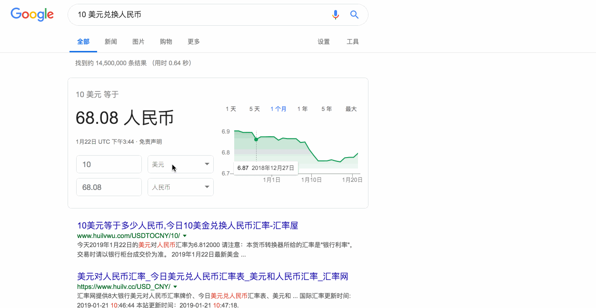Show 1 年 chart range

pos(302,109)
